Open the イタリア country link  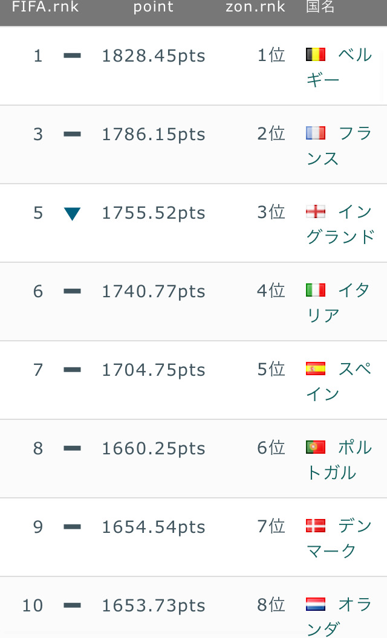[x=338, y=303]
